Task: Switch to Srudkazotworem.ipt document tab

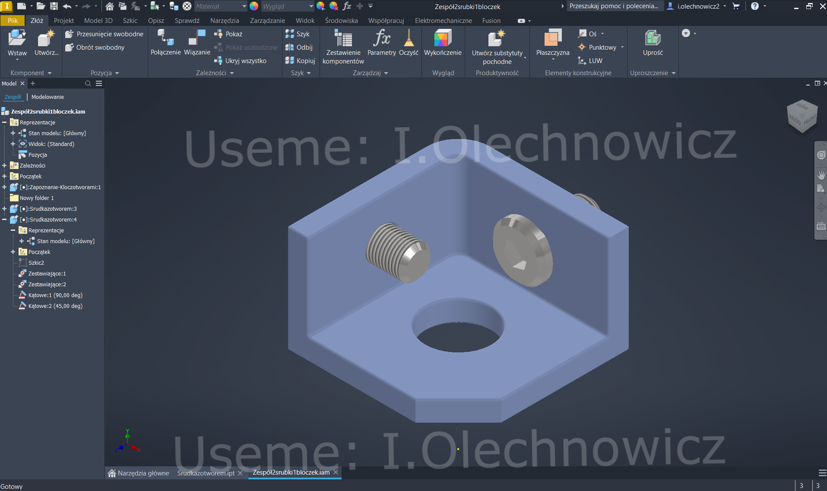Action: coord(206,473)
